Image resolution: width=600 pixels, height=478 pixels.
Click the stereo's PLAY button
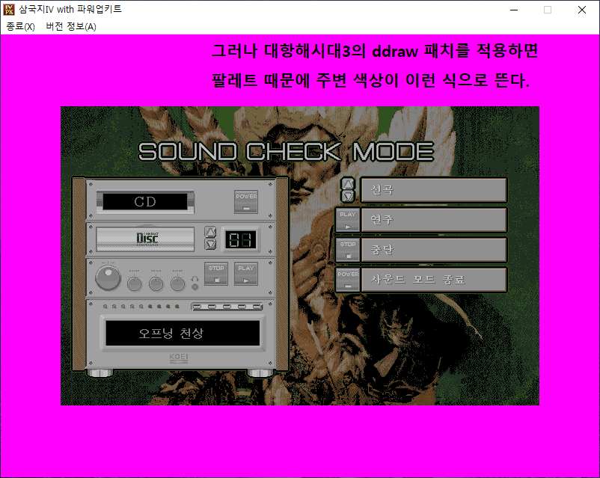coord(245,274)
